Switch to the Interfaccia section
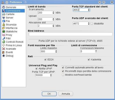Image resolution: width=115 pixels, height=100 pixels. [11, 28]
